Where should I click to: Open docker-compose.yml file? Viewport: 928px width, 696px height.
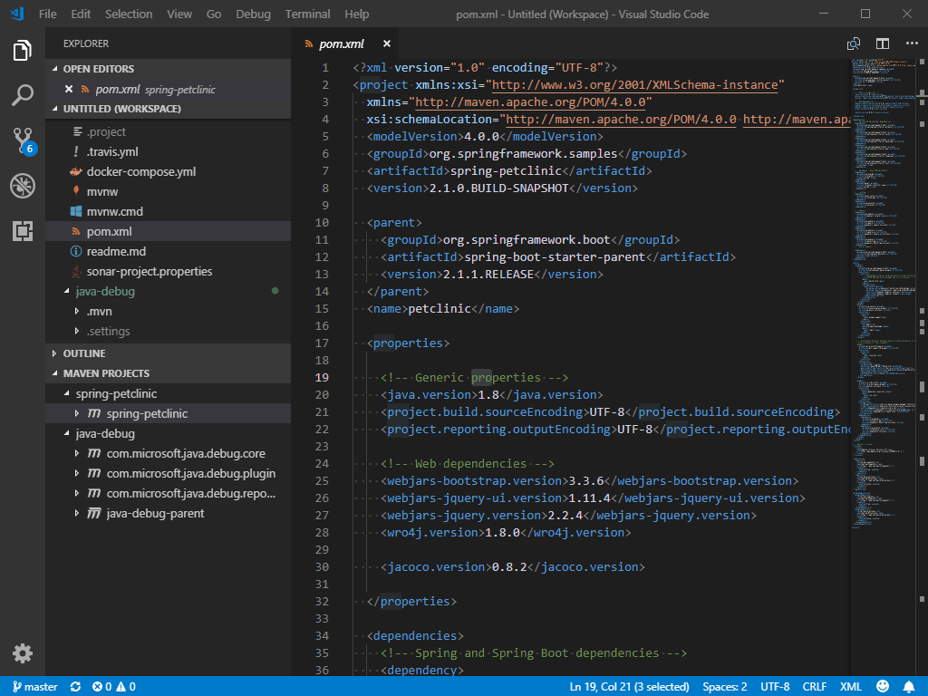click(x=168, y=171)
